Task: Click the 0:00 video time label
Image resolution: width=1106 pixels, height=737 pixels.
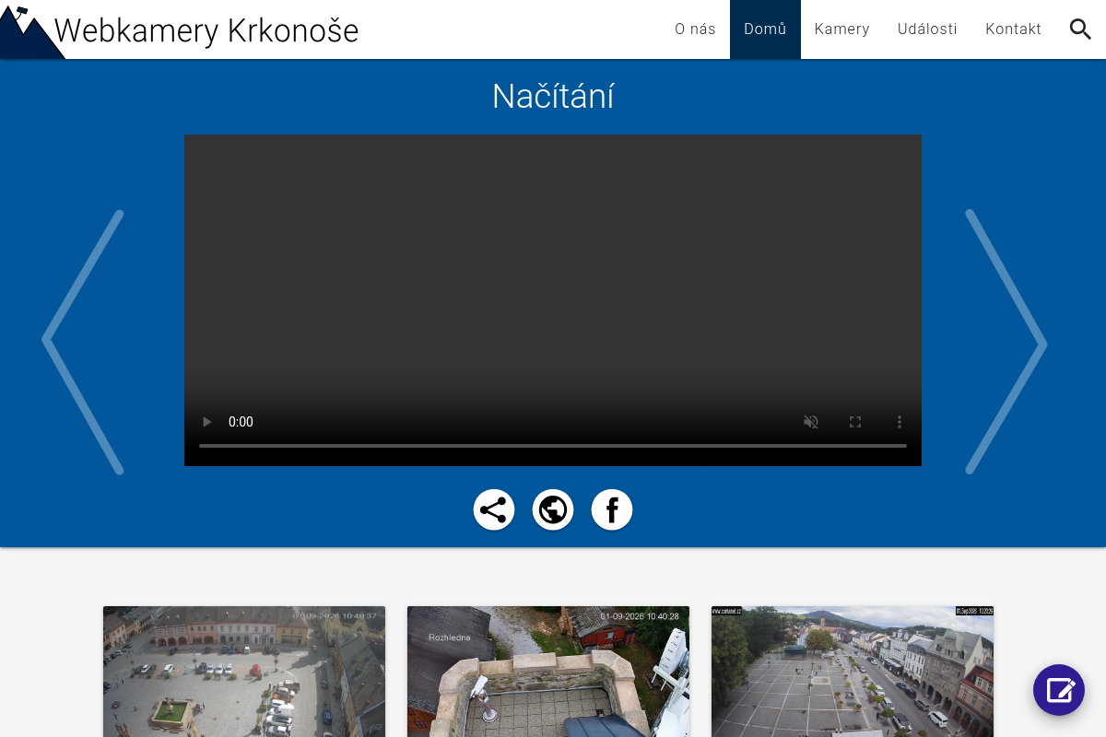Action: click(241, 422)
